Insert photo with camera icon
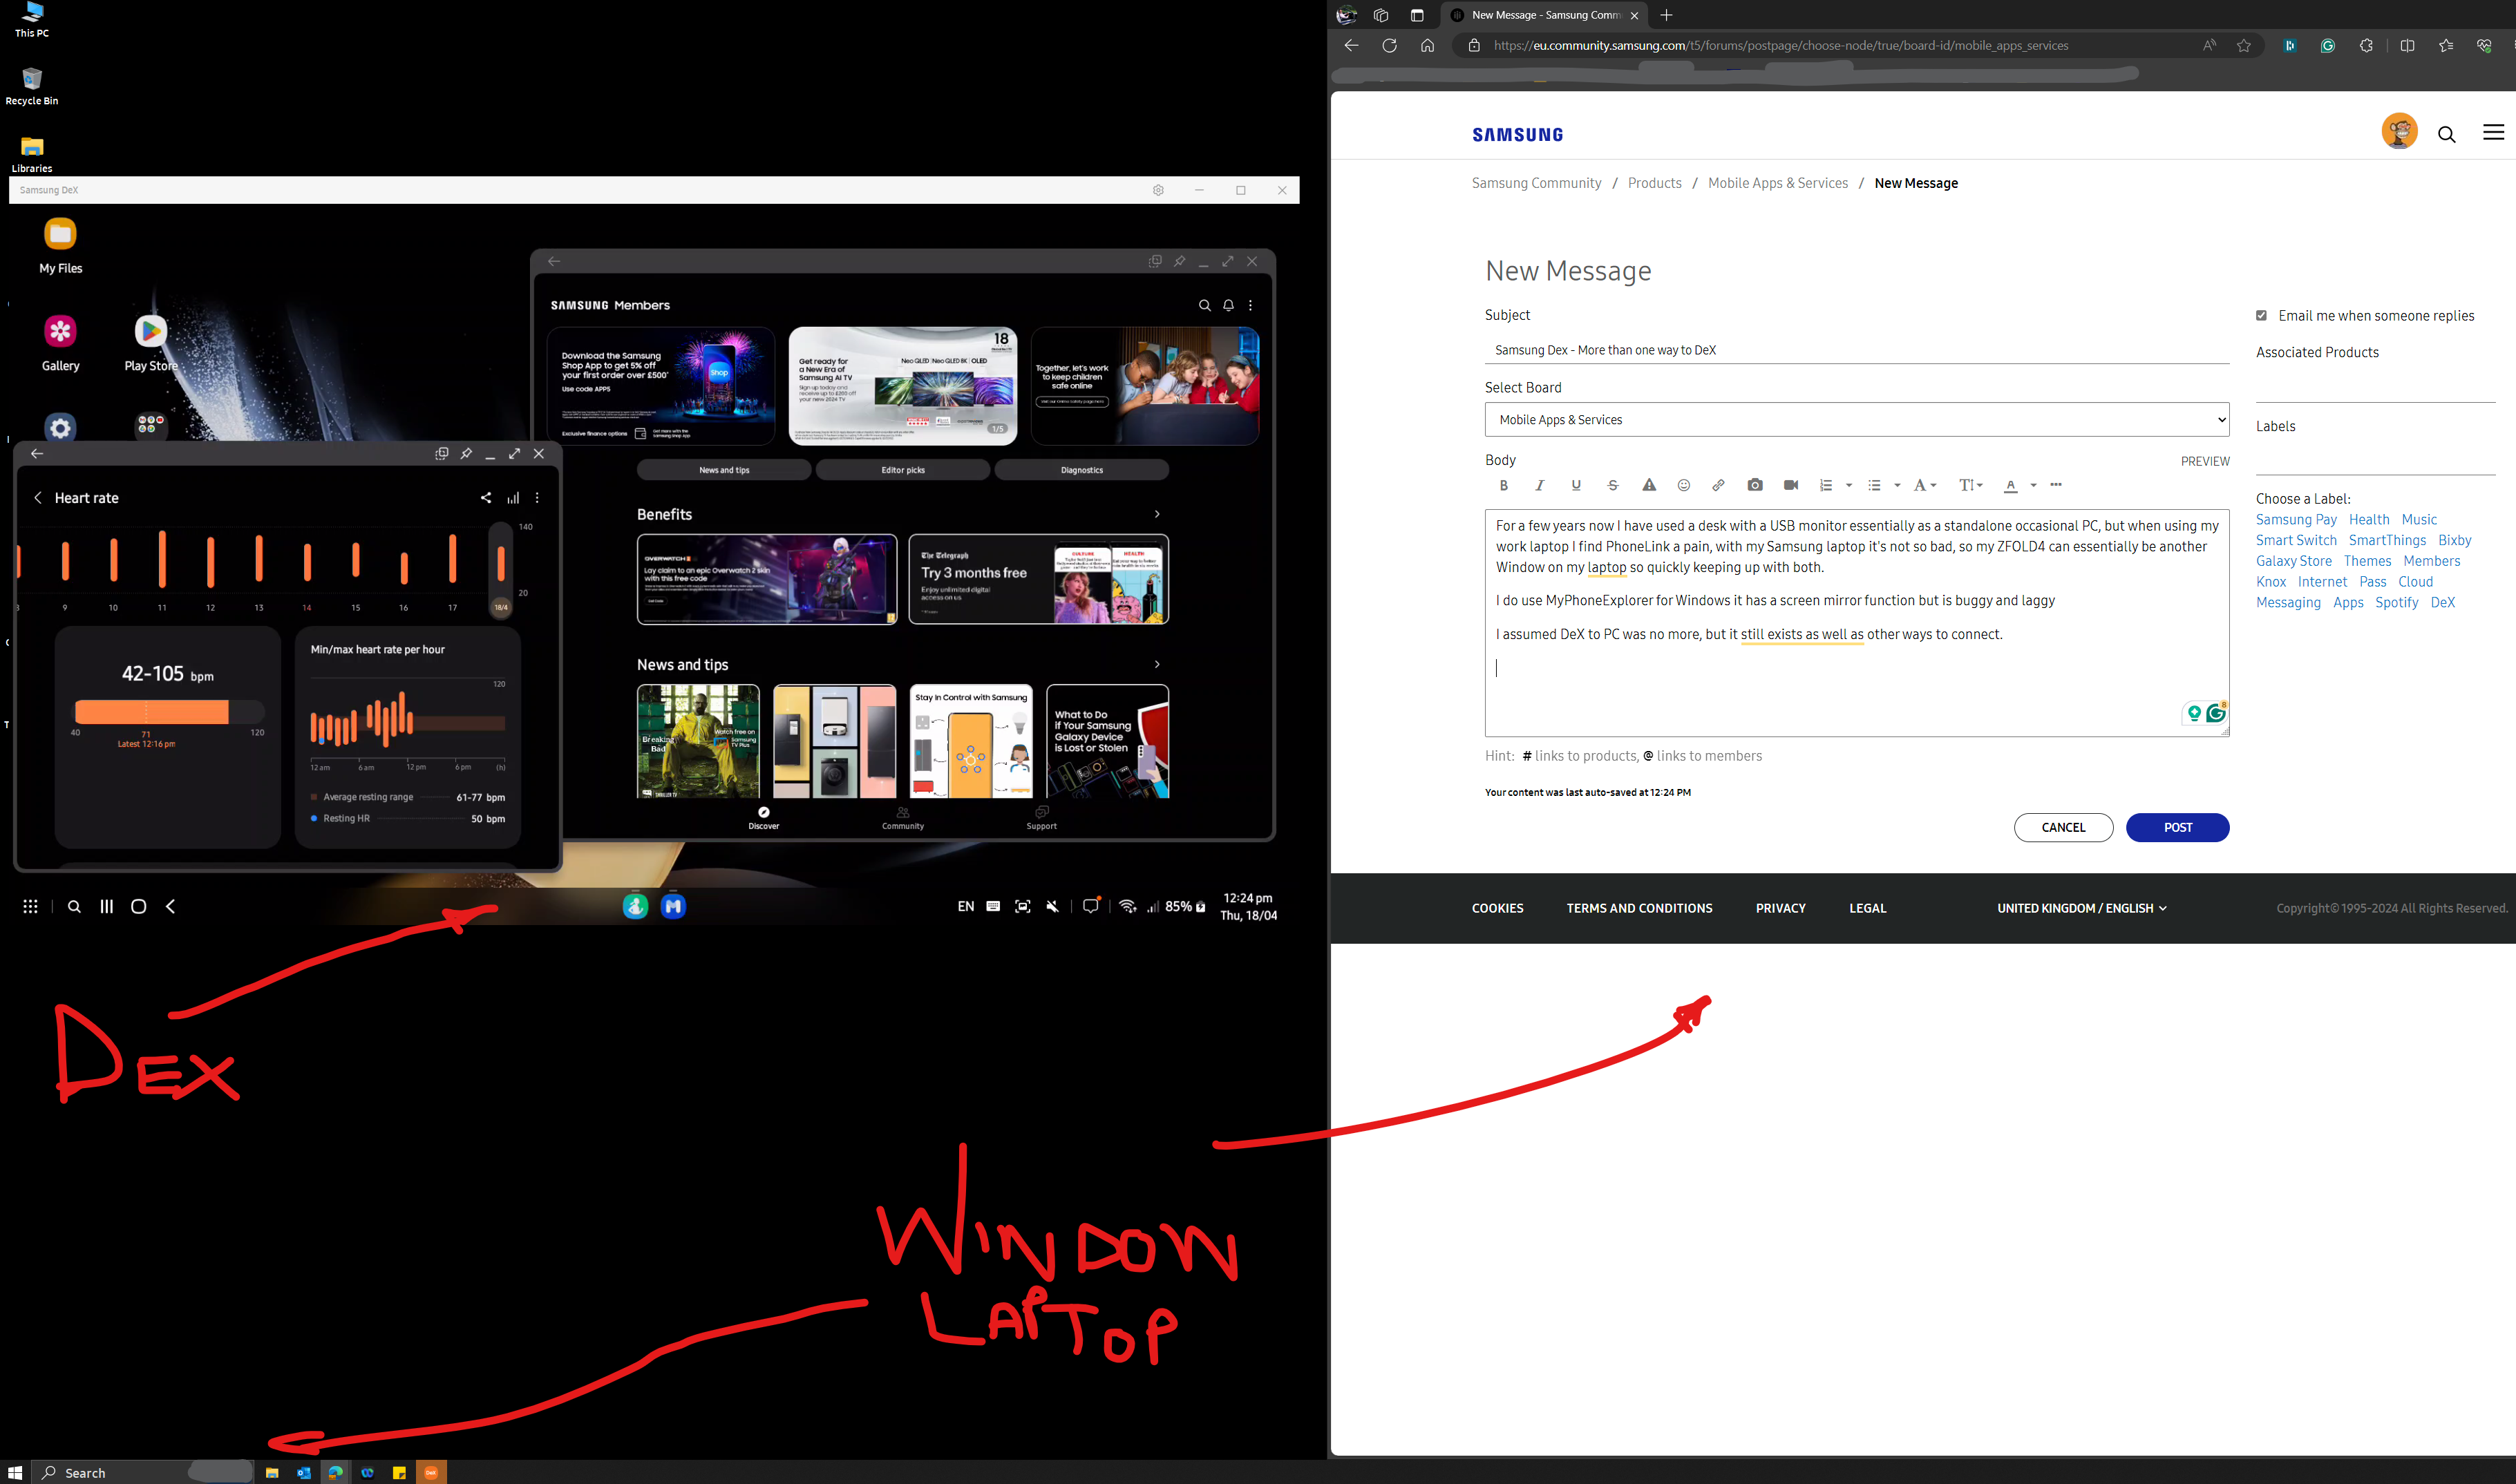Image resolution: width=2516 pixels, height=1484 pixels. pyautogui.click(x=1755, y=486)
